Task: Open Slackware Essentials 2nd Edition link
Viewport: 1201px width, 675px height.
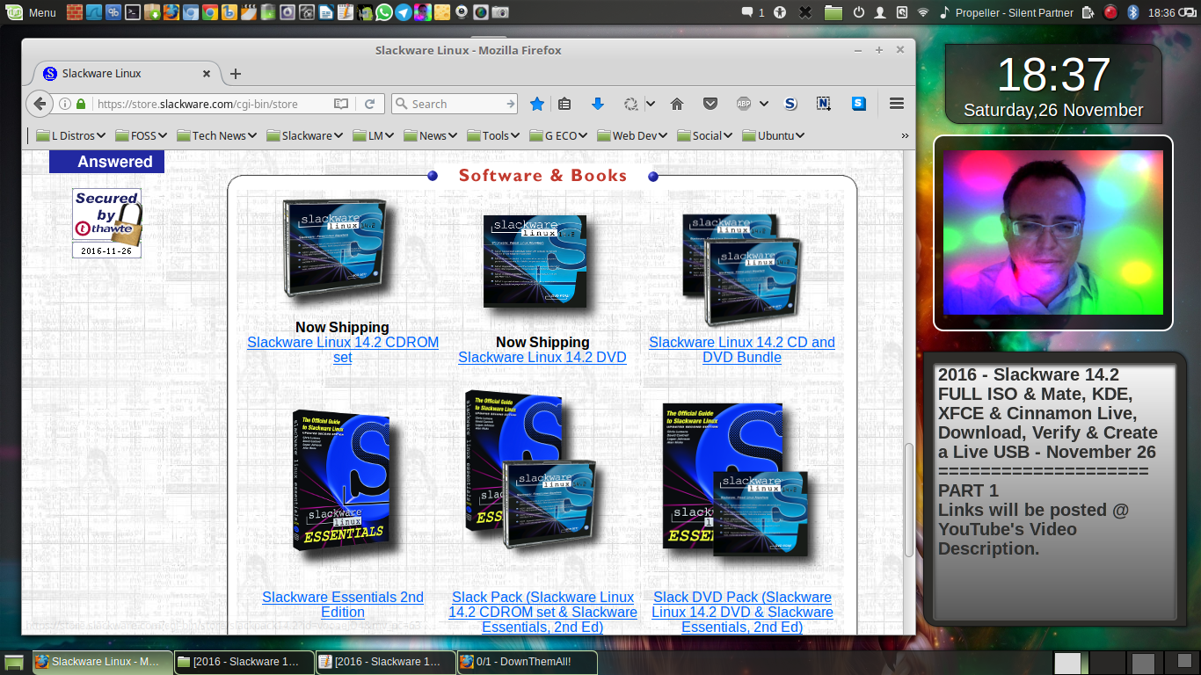Action: [343, 605]
